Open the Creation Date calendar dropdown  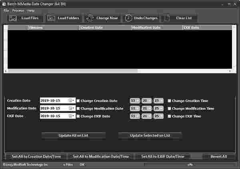(71, 101)
